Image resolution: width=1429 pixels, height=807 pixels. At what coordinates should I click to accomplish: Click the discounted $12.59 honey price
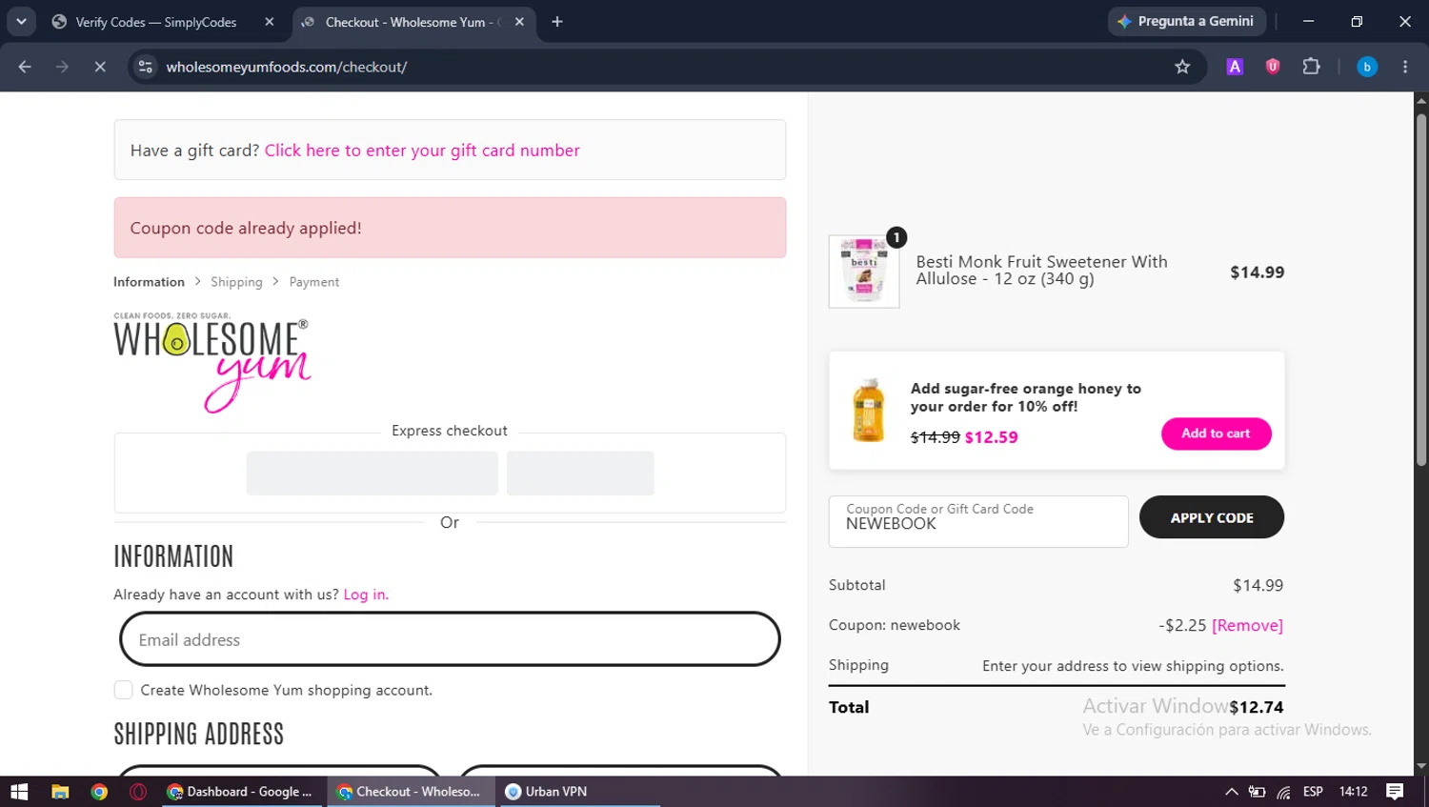tap(992, 437)
